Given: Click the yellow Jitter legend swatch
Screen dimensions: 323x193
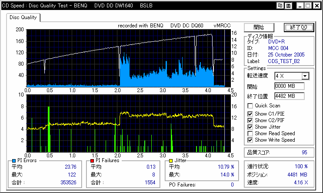Looking at the screenshot, I should 171,161.
